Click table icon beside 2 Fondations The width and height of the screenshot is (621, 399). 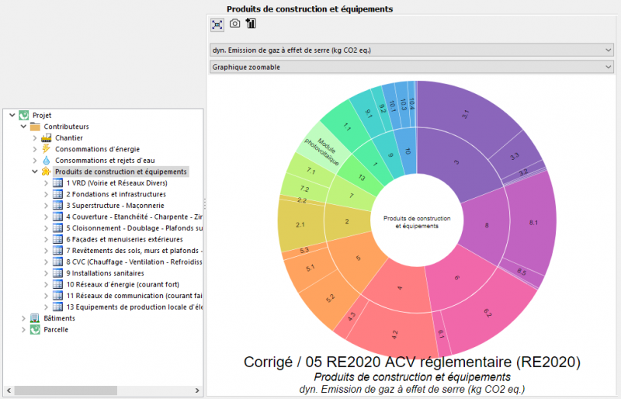[x=57, y=194]
